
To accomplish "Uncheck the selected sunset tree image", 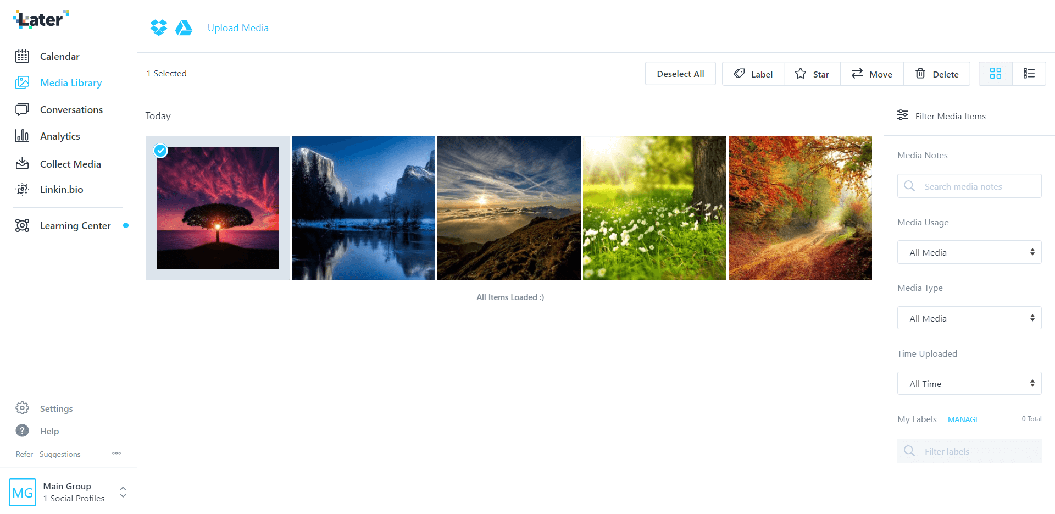I will point(160,151).
